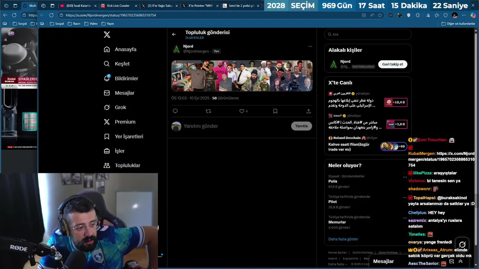Viewport: 479px width, 269px height.
Task: Open the post's collage image
Action: pos(242,76)
